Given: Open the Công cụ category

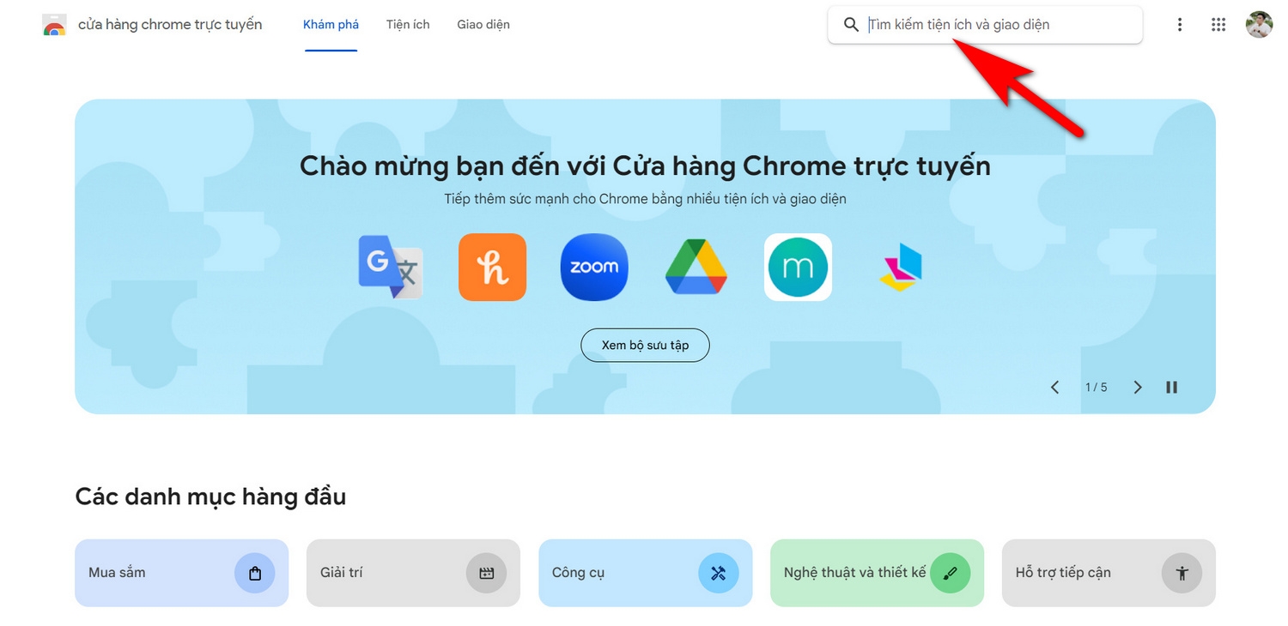Looking at the screenshot, I should click(x=645, y=573).
